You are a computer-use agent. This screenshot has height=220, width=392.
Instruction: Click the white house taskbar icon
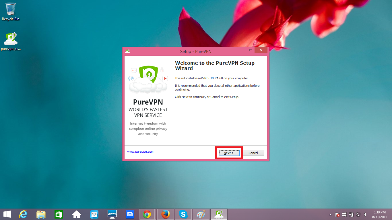click(x=77, y=214)
